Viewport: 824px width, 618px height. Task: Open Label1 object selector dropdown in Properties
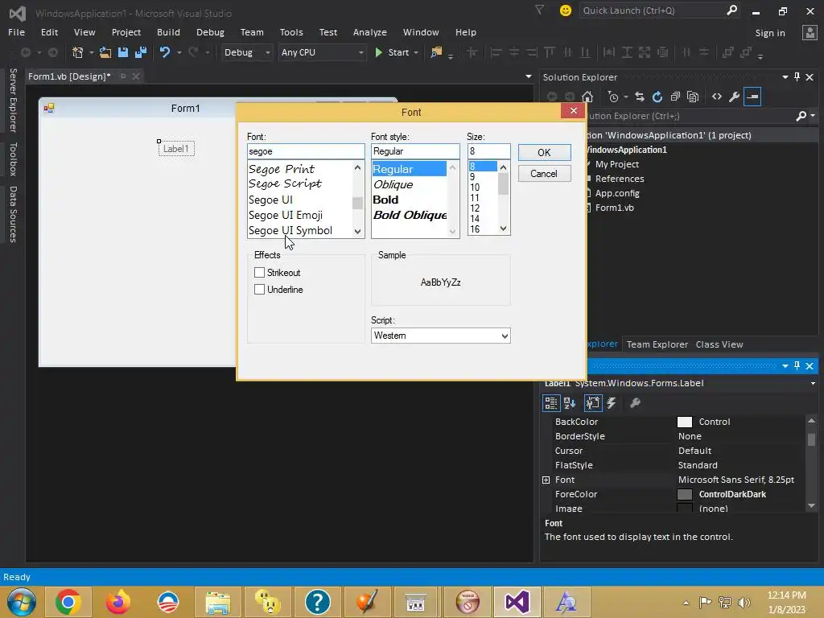(814, 383)
